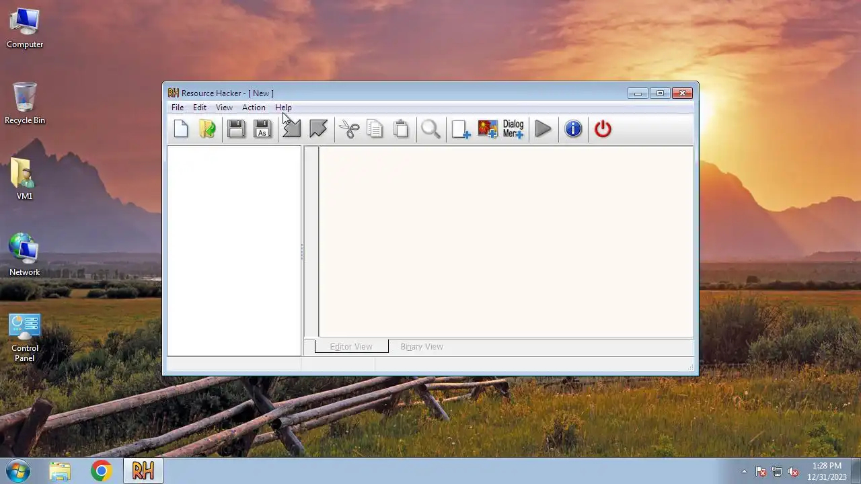Viewport: 861px width, 484px height.
Task: Select the Network desktop icon
Action: (x=24, y=255)
